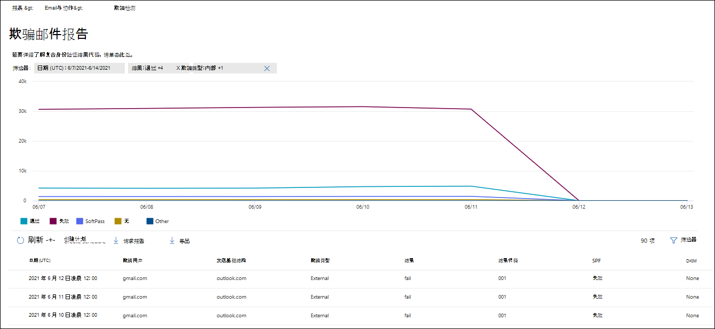The image size is (715, 329).
Task: Click DKIM None in the 6 月 12 日 row
Action: (x=693, y=278)
